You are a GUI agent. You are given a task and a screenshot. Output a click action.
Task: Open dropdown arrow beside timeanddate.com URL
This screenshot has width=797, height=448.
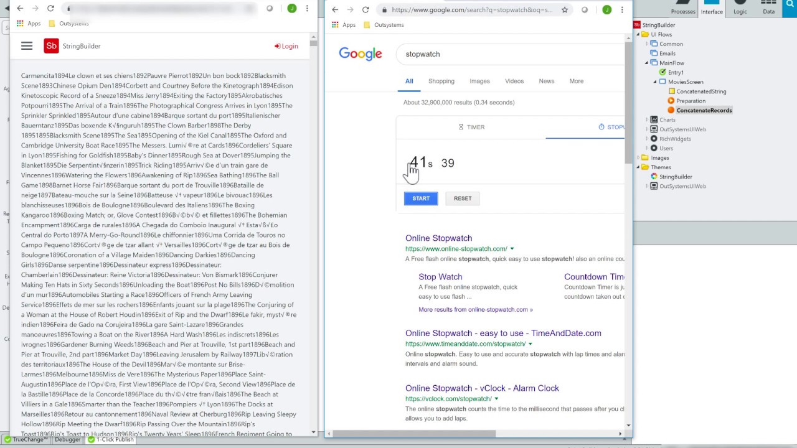pos(531,344)
